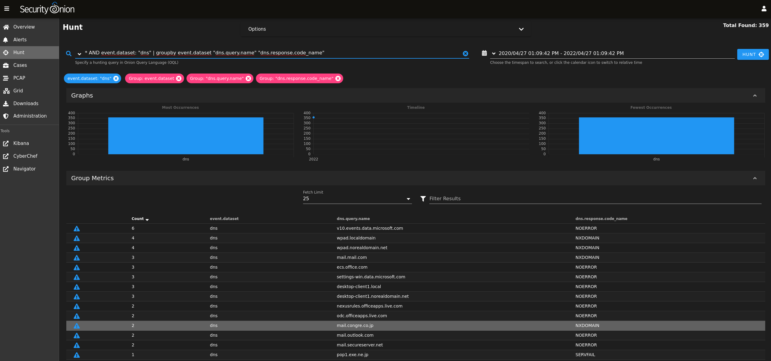Click the Filter Results funnel icon
The height and width of the screenshot is (361, 771).
423,198
